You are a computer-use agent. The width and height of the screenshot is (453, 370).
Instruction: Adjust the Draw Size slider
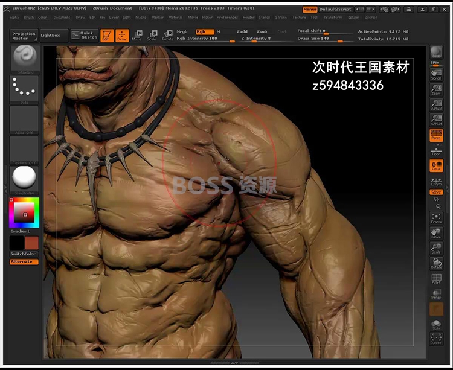click(x=325, y=39)
